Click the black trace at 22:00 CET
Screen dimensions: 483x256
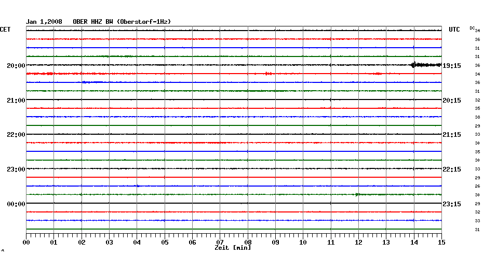point(234,134)
